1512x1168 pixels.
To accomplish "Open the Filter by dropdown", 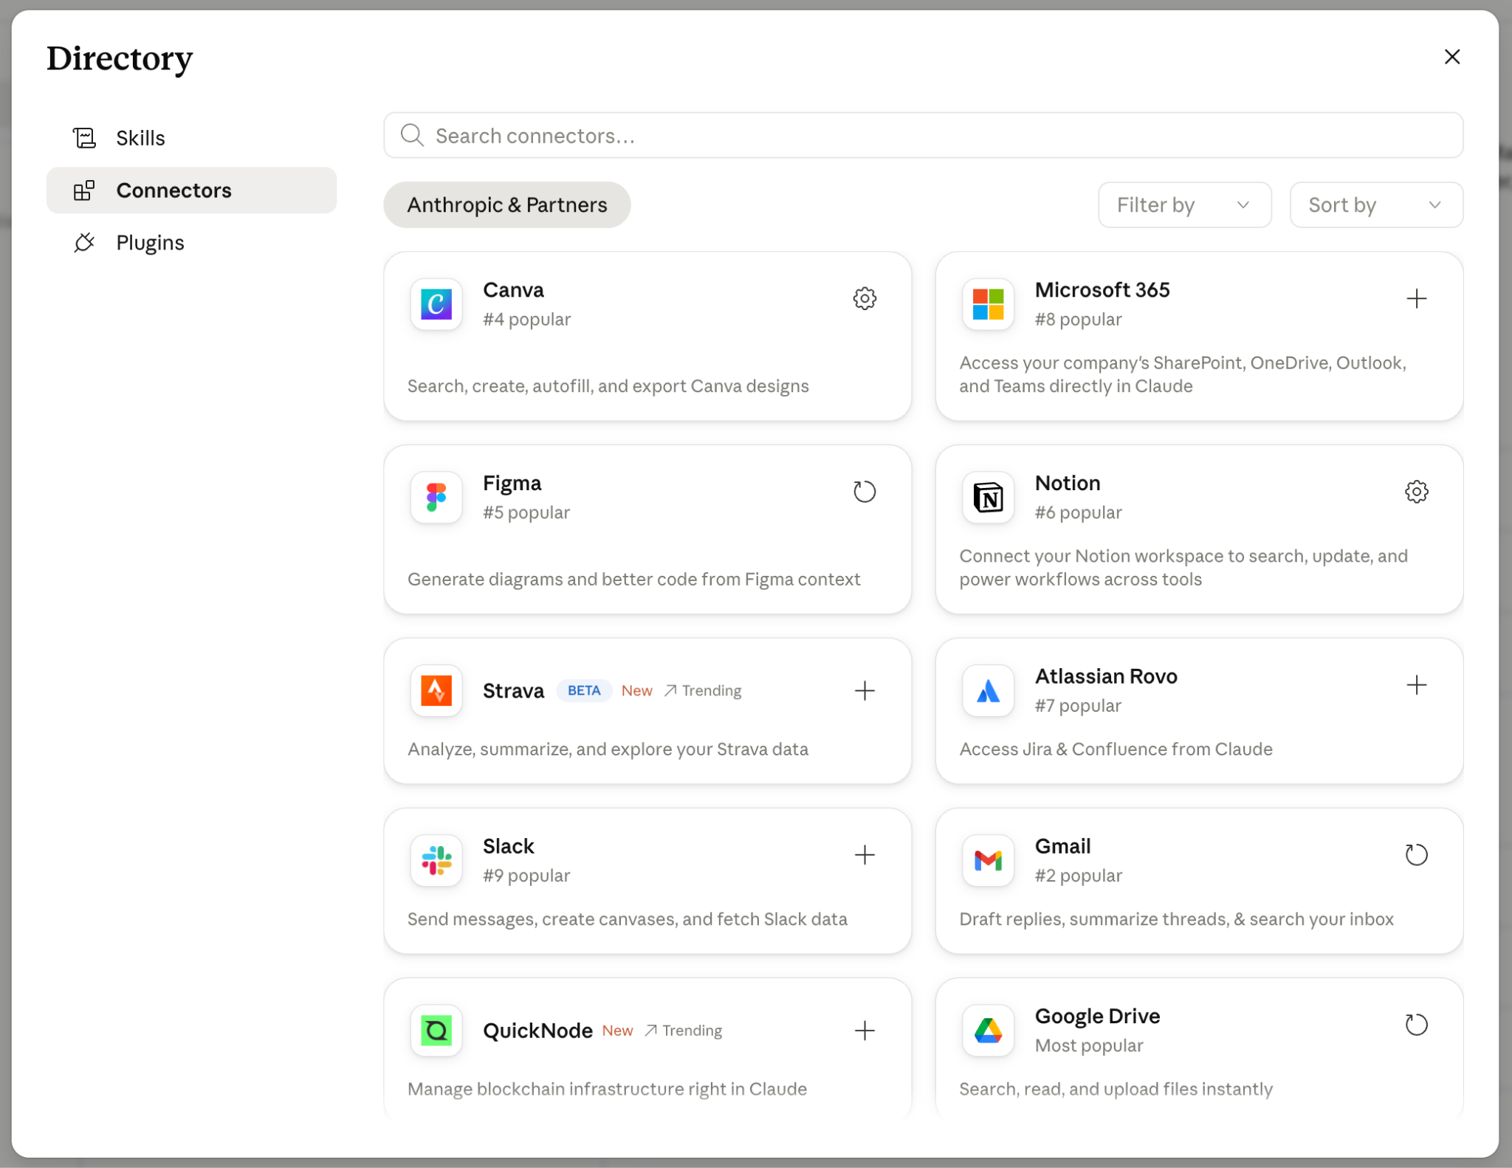I will [x=1184, y=205].
